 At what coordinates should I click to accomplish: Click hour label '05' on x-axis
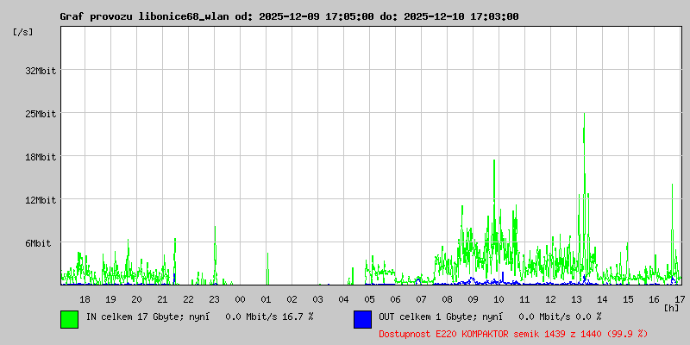tap(370, 299)
